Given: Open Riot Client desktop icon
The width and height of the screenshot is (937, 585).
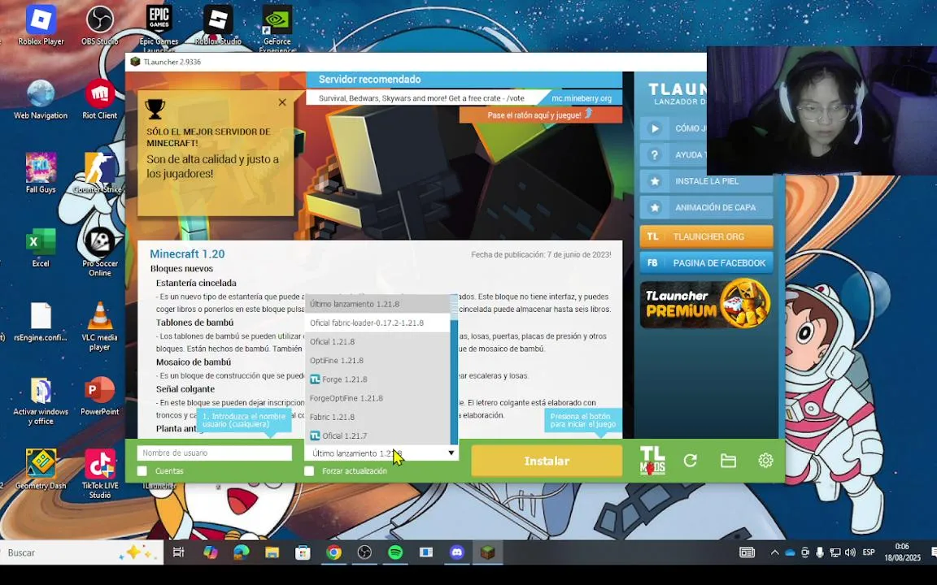Looking at the screenshot, I should tap(100, 99).
